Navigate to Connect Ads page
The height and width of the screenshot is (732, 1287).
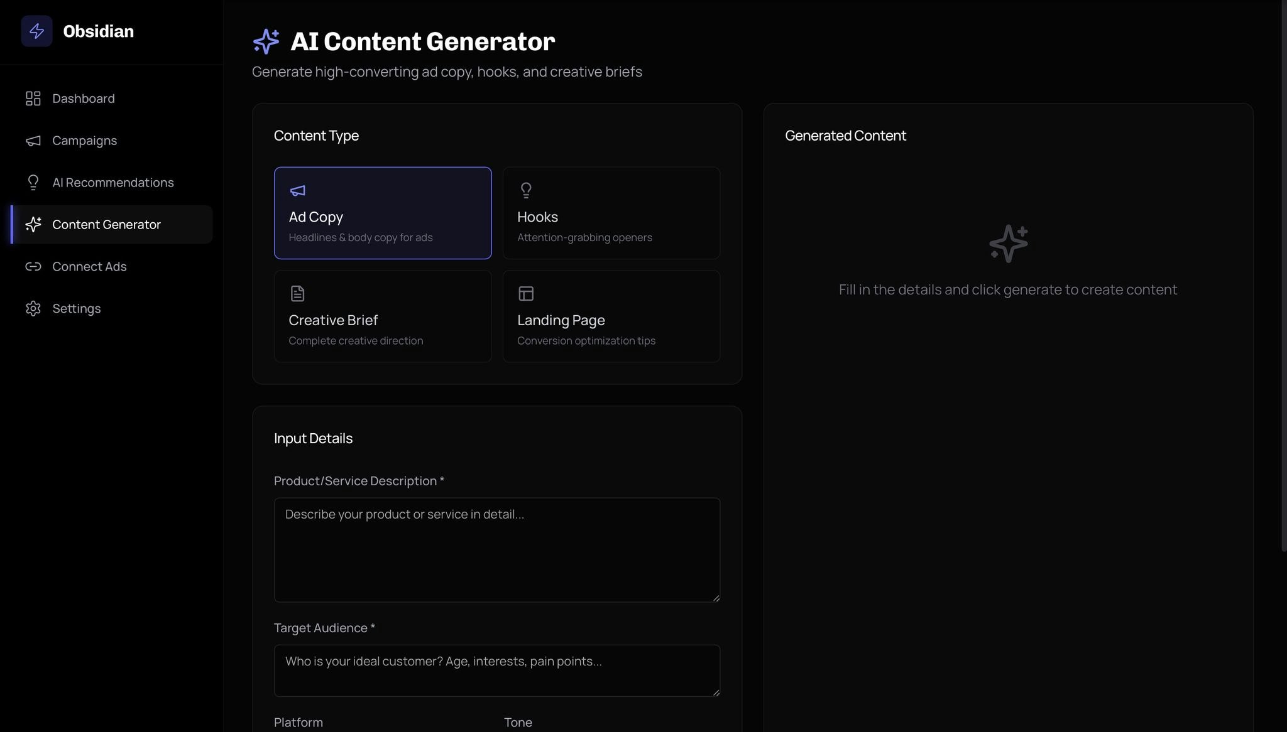pos(89,267)
